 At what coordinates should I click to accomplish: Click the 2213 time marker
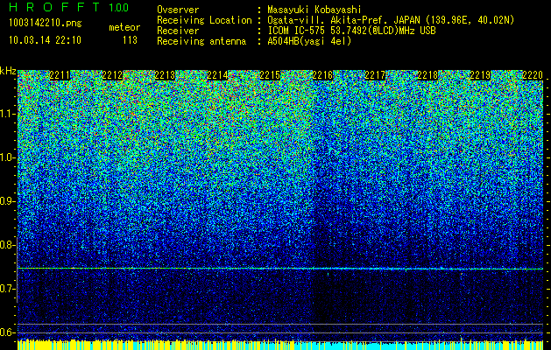pos(165,75)
